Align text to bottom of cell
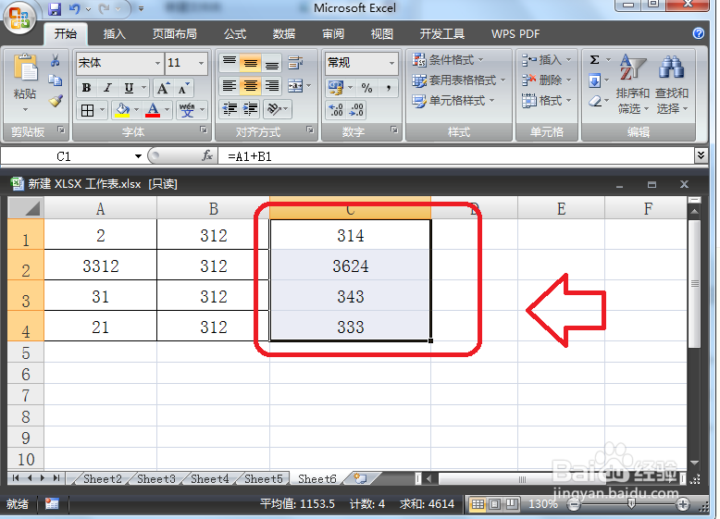This screenshot has height=519, width=720. pyautogui.click(x=272, y=62)
